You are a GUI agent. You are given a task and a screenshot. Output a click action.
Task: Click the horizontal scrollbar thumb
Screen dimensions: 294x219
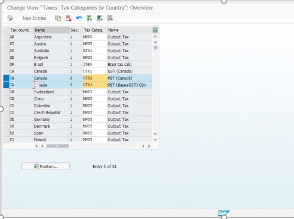point(58,146)
